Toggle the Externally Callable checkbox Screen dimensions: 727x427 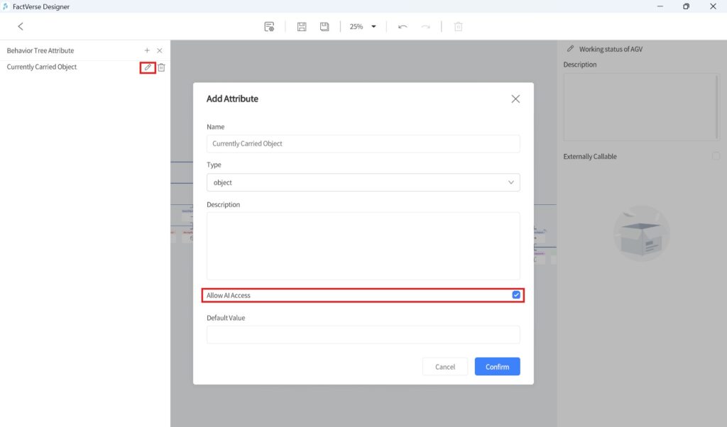coord(716,156)
